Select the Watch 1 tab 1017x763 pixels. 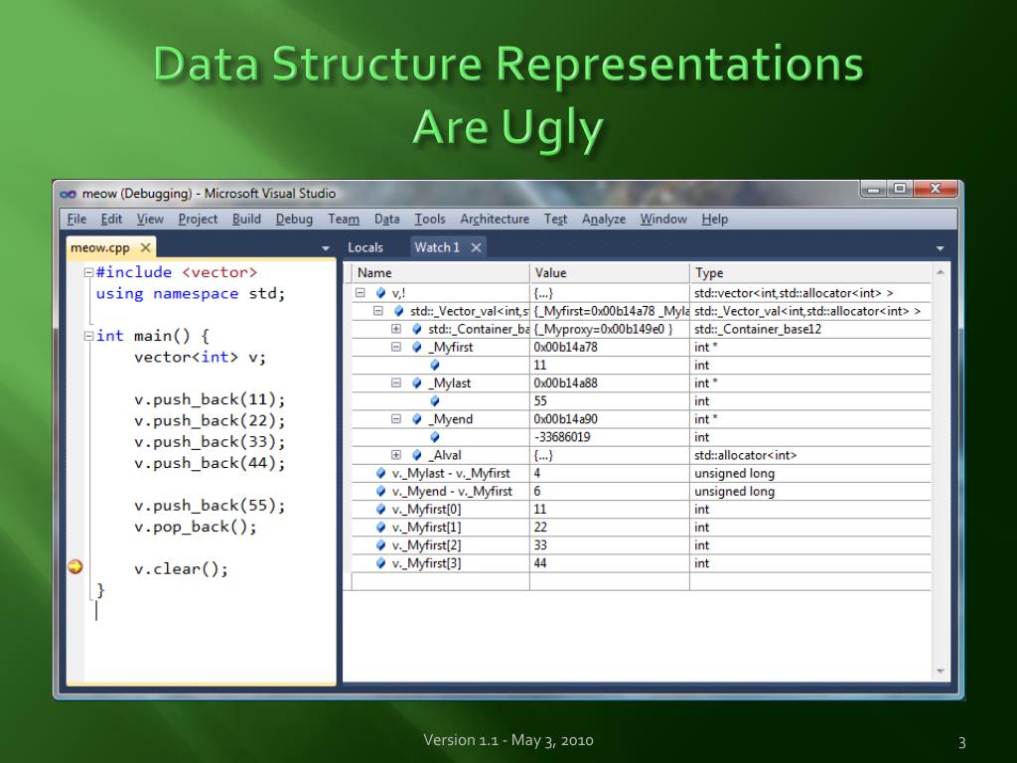(437, 247)
